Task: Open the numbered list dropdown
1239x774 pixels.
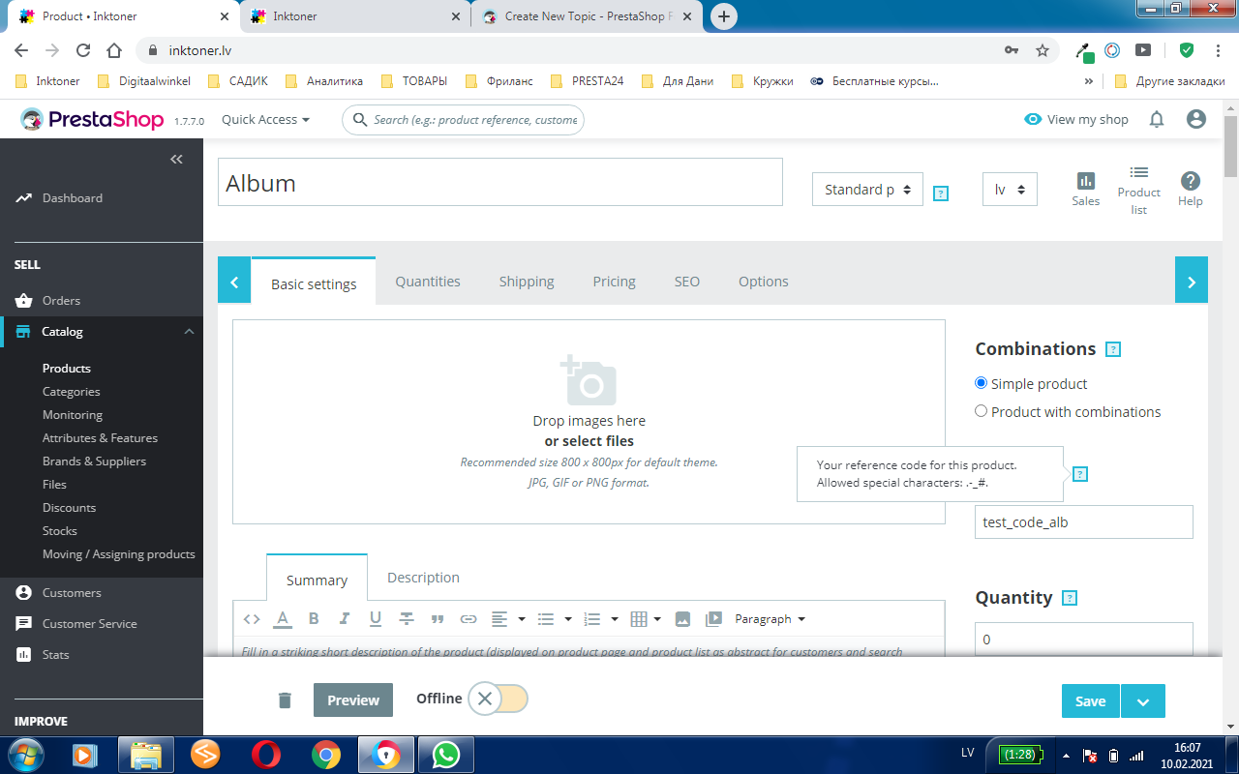Action: coord(601,619)
